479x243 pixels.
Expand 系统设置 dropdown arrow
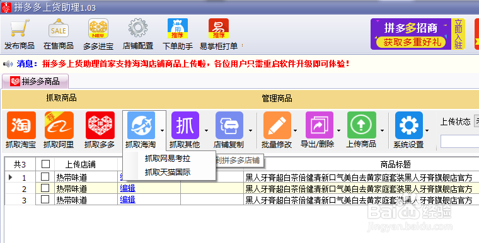coord(427,131)
